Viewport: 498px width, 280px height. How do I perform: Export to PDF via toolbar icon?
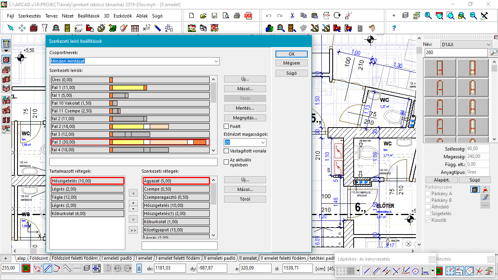[x=248, y=16]
